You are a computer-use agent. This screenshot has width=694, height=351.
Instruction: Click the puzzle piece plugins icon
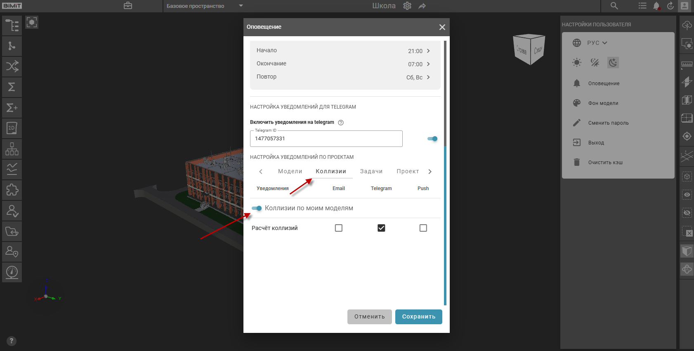point(12,190)
